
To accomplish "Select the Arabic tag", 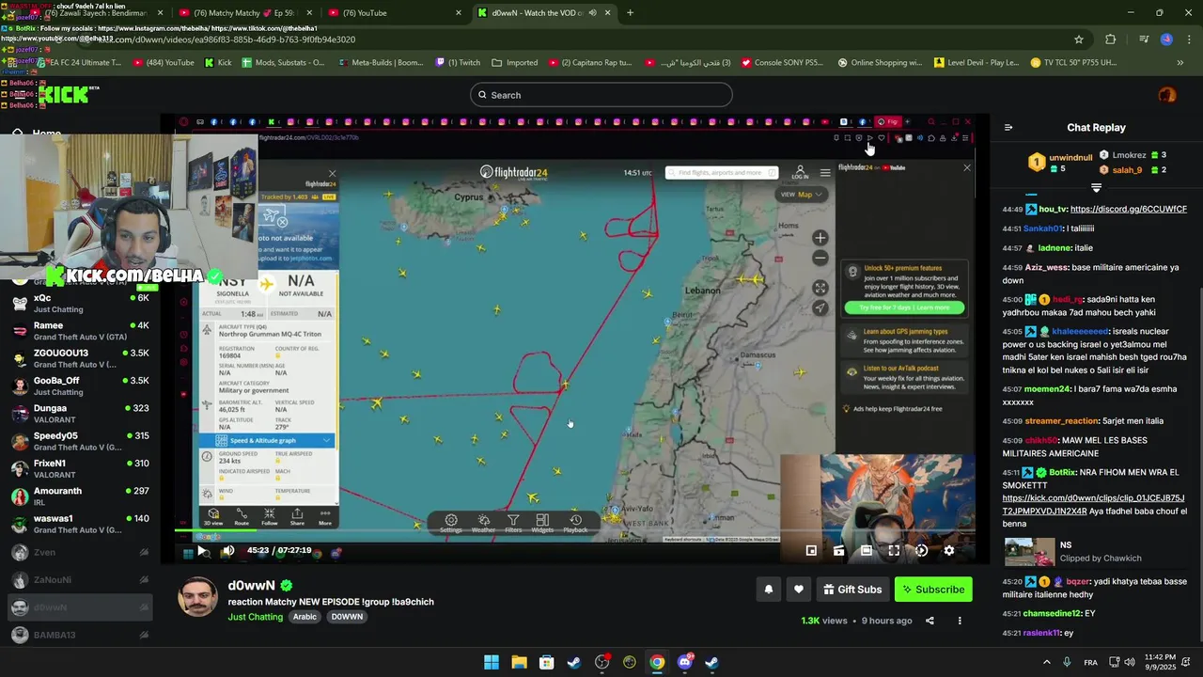I will tap(305, 617).
